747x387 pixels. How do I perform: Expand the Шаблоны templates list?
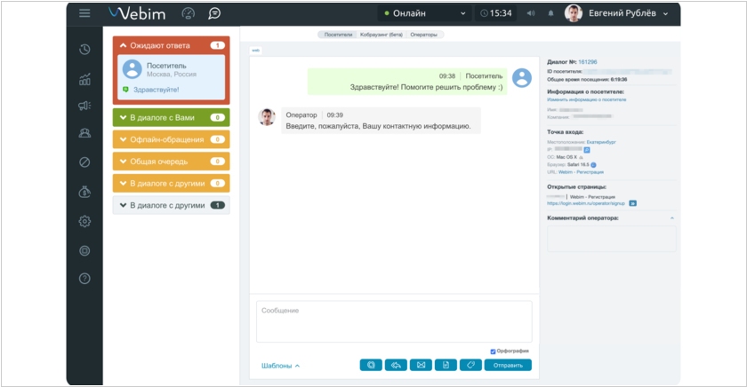click(280, 366)
